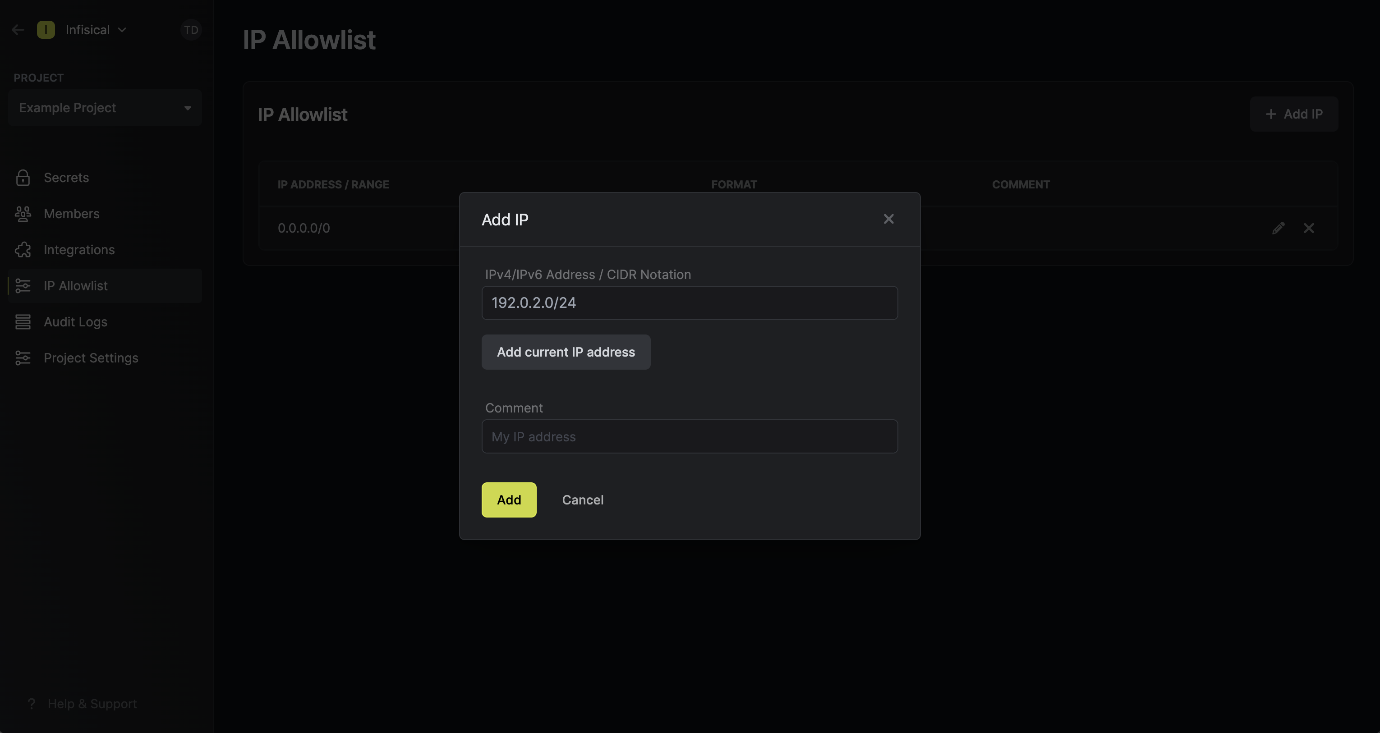Cancel the Add IP dialog
The width and height of the screenshot is (1380, 733).
coord(582,500)
